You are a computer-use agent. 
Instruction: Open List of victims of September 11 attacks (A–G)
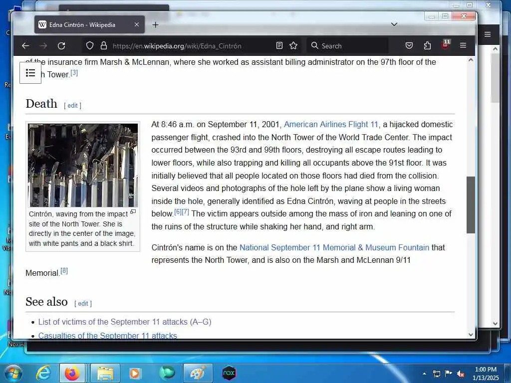coord(125,322)
